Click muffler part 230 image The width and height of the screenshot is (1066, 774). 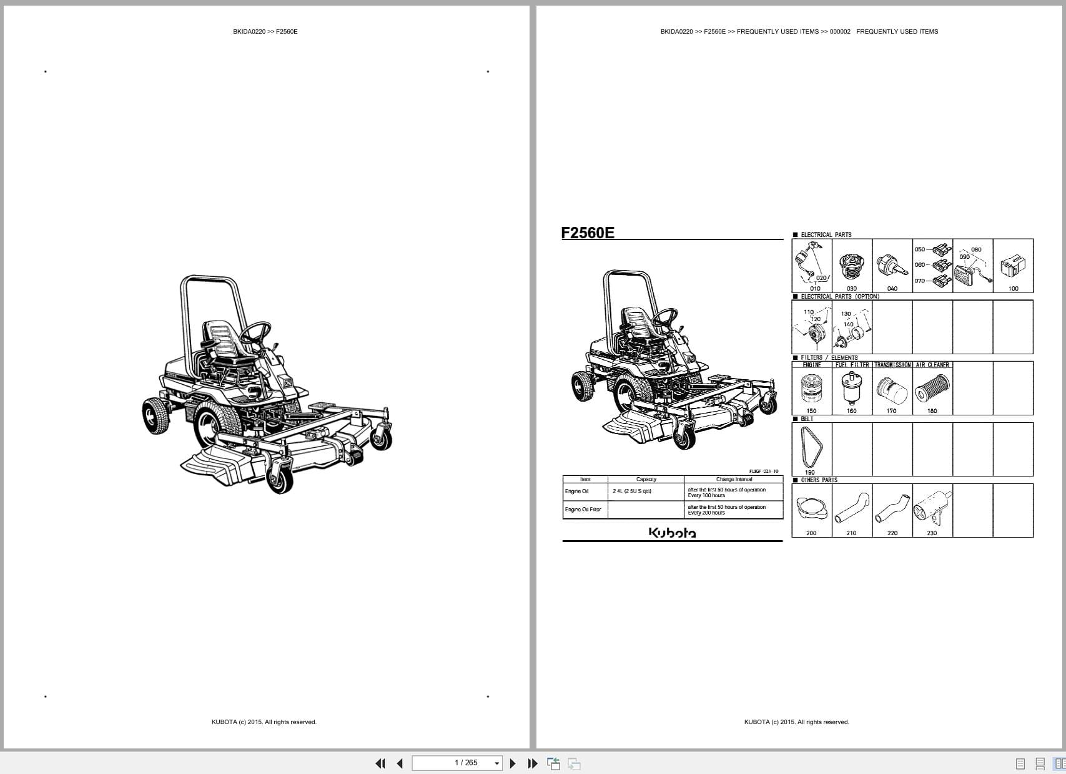click(932, 507)
